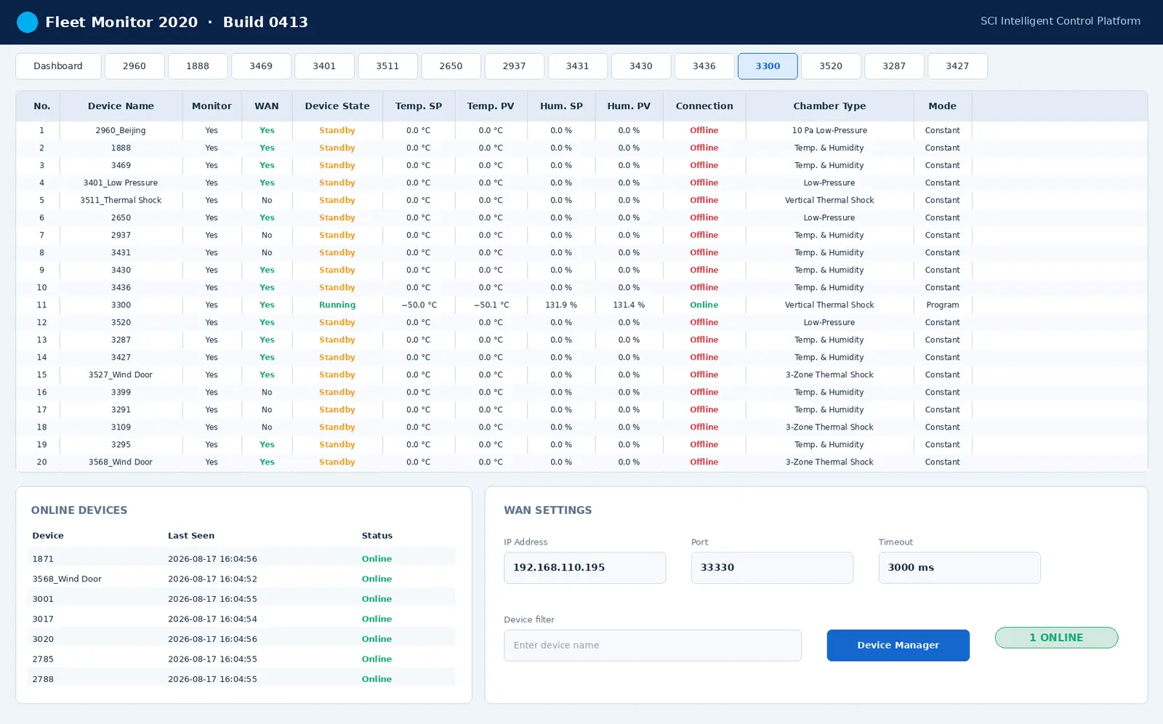Open tab 3287
Image resolution: width=1163 pixels, height=724 pixels.
[x=894, y=66]
